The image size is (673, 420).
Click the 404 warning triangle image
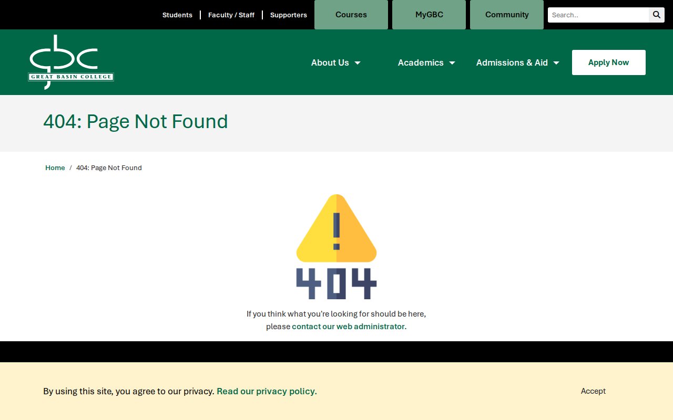336,246
